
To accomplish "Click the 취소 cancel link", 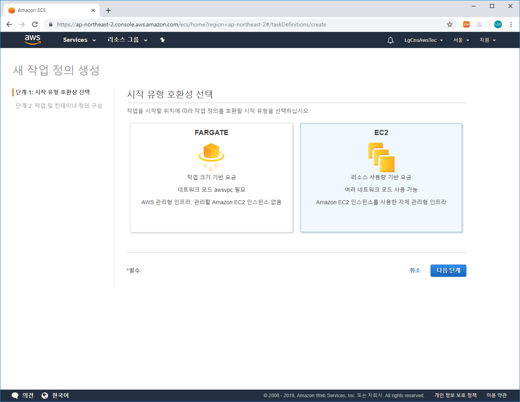I will [415, 271].
